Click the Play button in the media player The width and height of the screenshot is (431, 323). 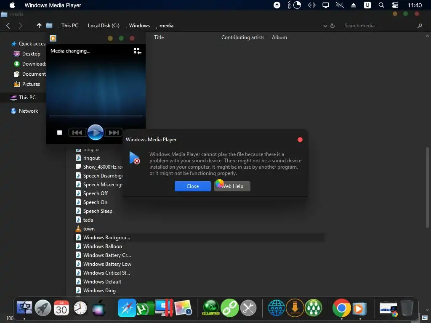(96, 132)
